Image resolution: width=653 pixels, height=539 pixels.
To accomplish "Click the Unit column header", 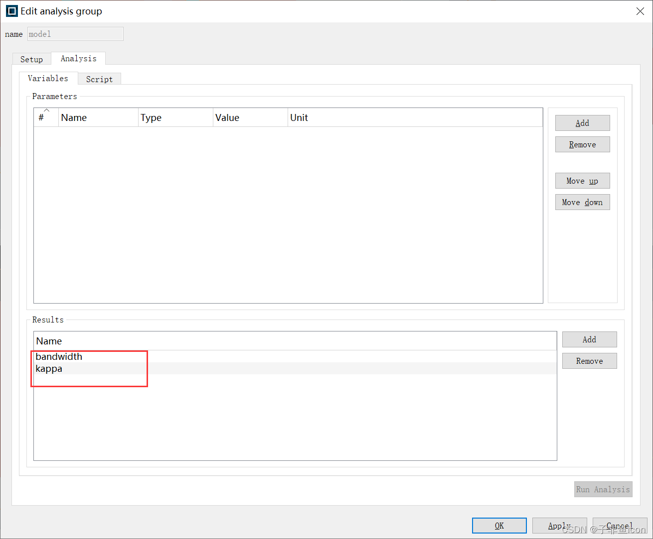I will [x=415, y=117].
